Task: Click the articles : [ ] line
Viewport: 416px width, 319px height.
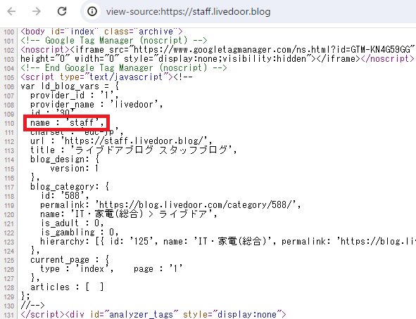Action: (67, 287)
